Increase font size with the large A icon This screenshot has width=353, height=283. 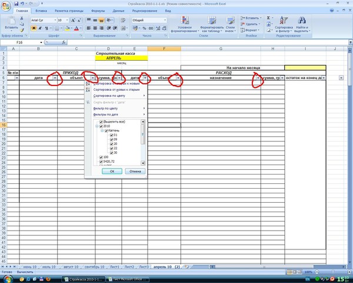click(73, 20)
